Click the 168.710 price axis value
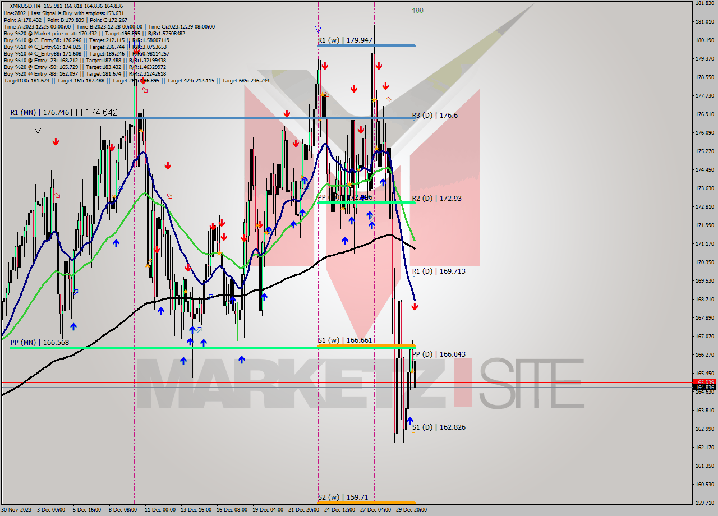 click(x=705, y=300)
